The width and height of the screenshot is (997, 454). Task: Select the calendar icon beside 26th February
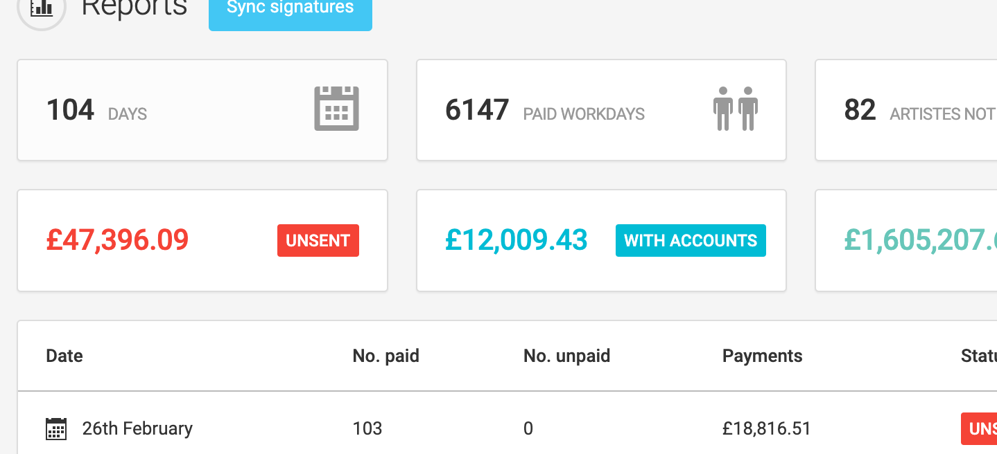(55, 428)
